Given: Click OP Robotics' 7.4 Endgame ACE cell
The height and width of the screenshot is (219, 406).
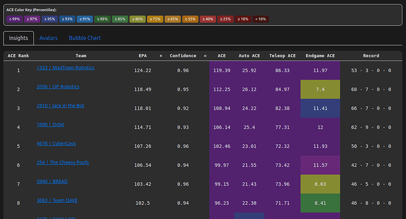Looking at the screenshot, I should point(320,89).
